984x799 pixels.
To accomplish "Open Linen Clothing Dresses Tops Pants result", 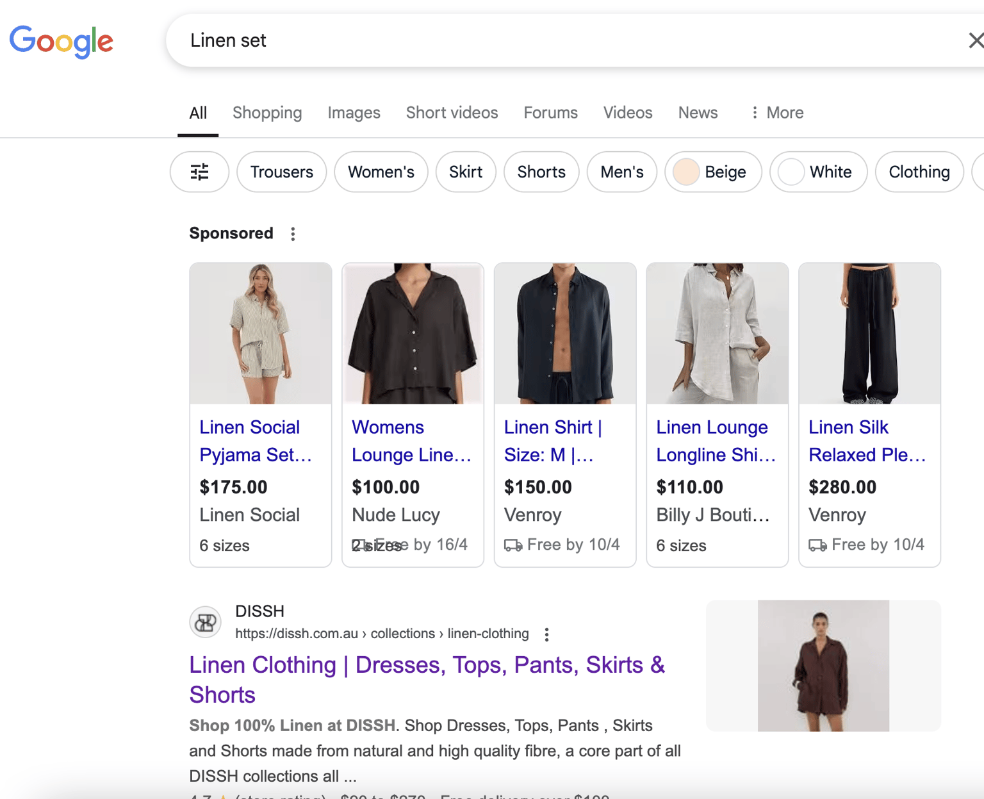I will (x=427, y=680).
